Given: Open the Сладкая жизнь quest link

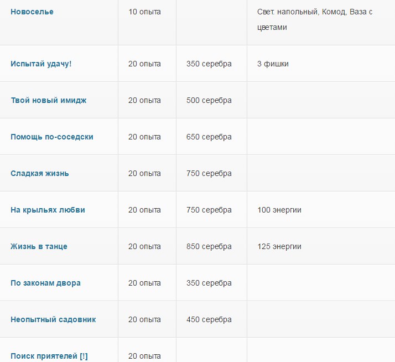Looking at the screenshot, I should [40, 173].
